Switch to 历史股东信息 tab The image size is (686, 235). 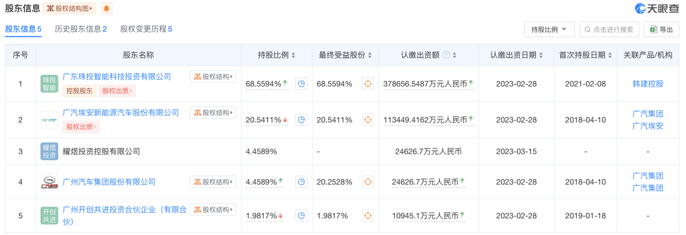81,29
